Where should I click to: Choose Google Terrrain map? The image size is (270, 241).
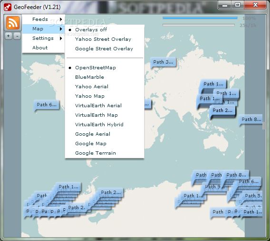tap(105, 153)
